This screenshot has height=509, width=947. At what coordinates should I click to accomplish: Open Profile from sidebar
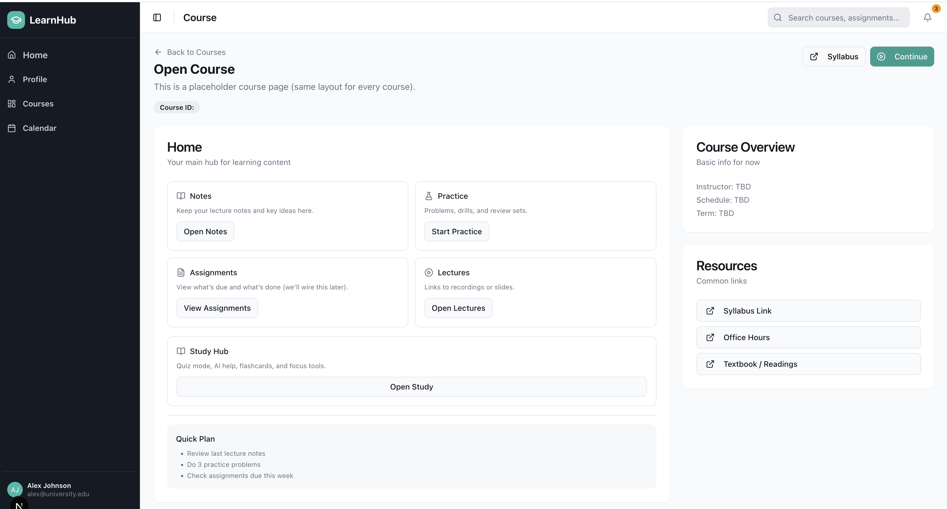(35, 79)
